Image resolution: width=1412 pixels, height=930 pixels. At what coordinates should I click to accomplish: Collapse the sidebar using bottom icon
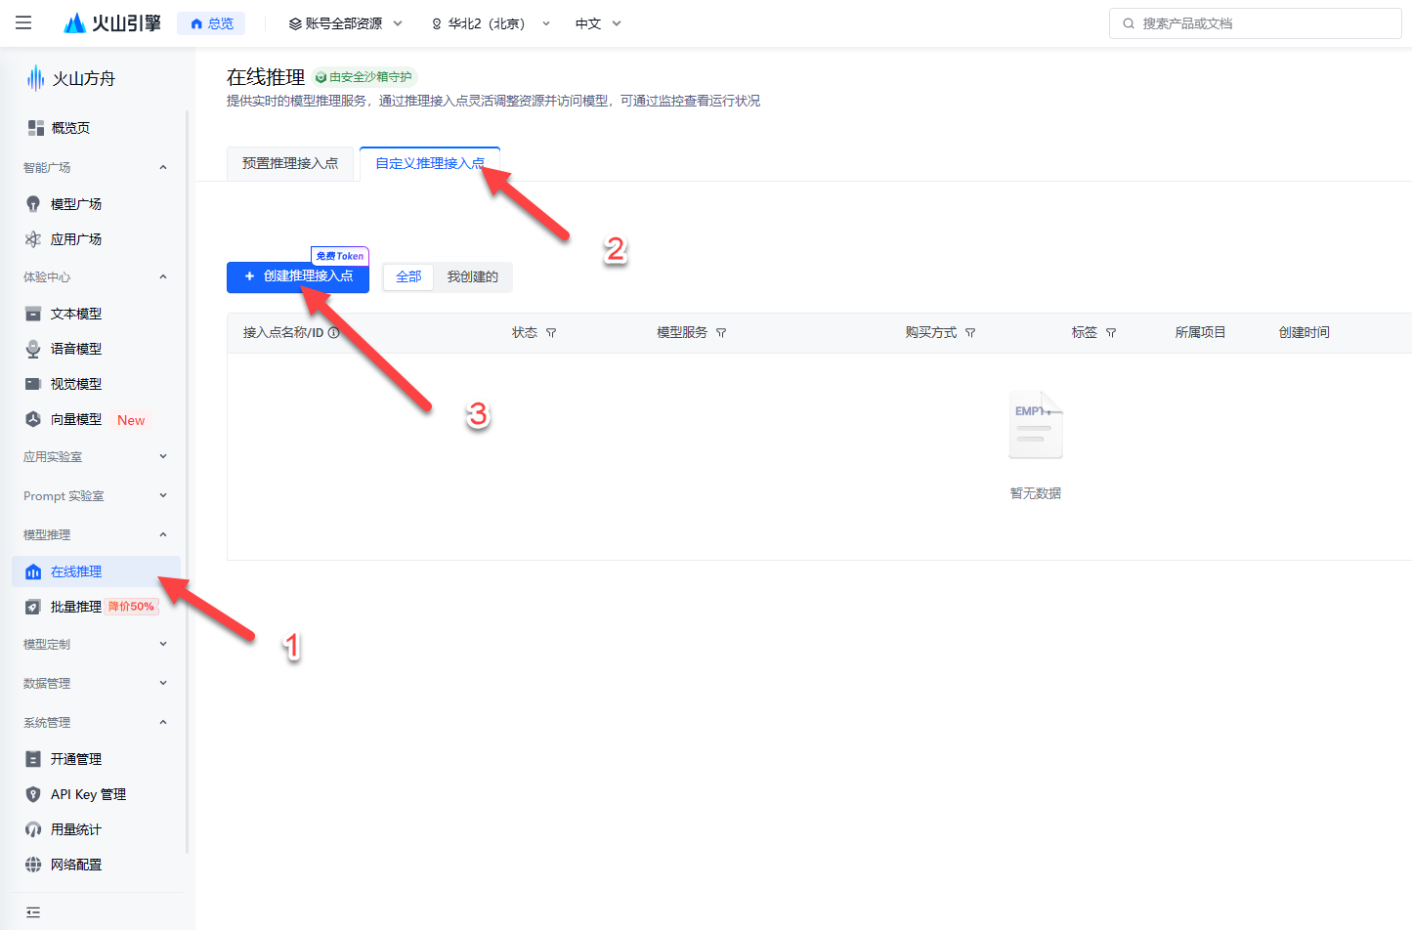point(32,911)
